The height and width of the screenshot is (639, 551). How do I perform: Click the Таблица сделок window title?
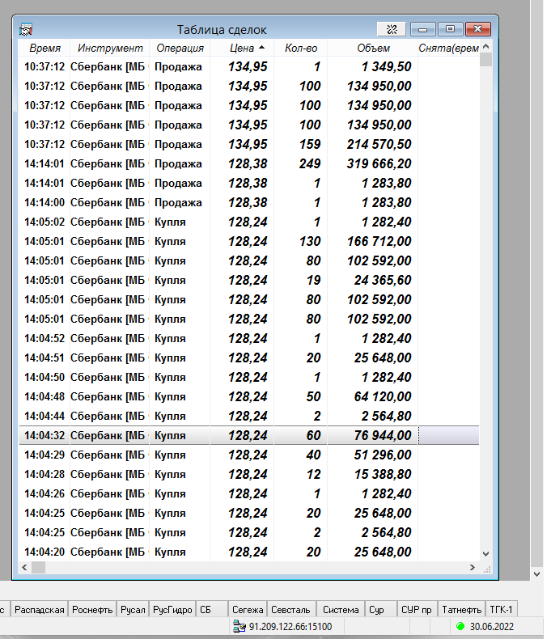tap(222, 30)
